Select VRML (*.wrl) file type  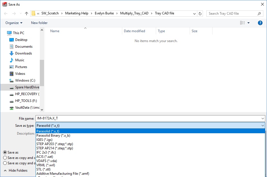point(150,165)
